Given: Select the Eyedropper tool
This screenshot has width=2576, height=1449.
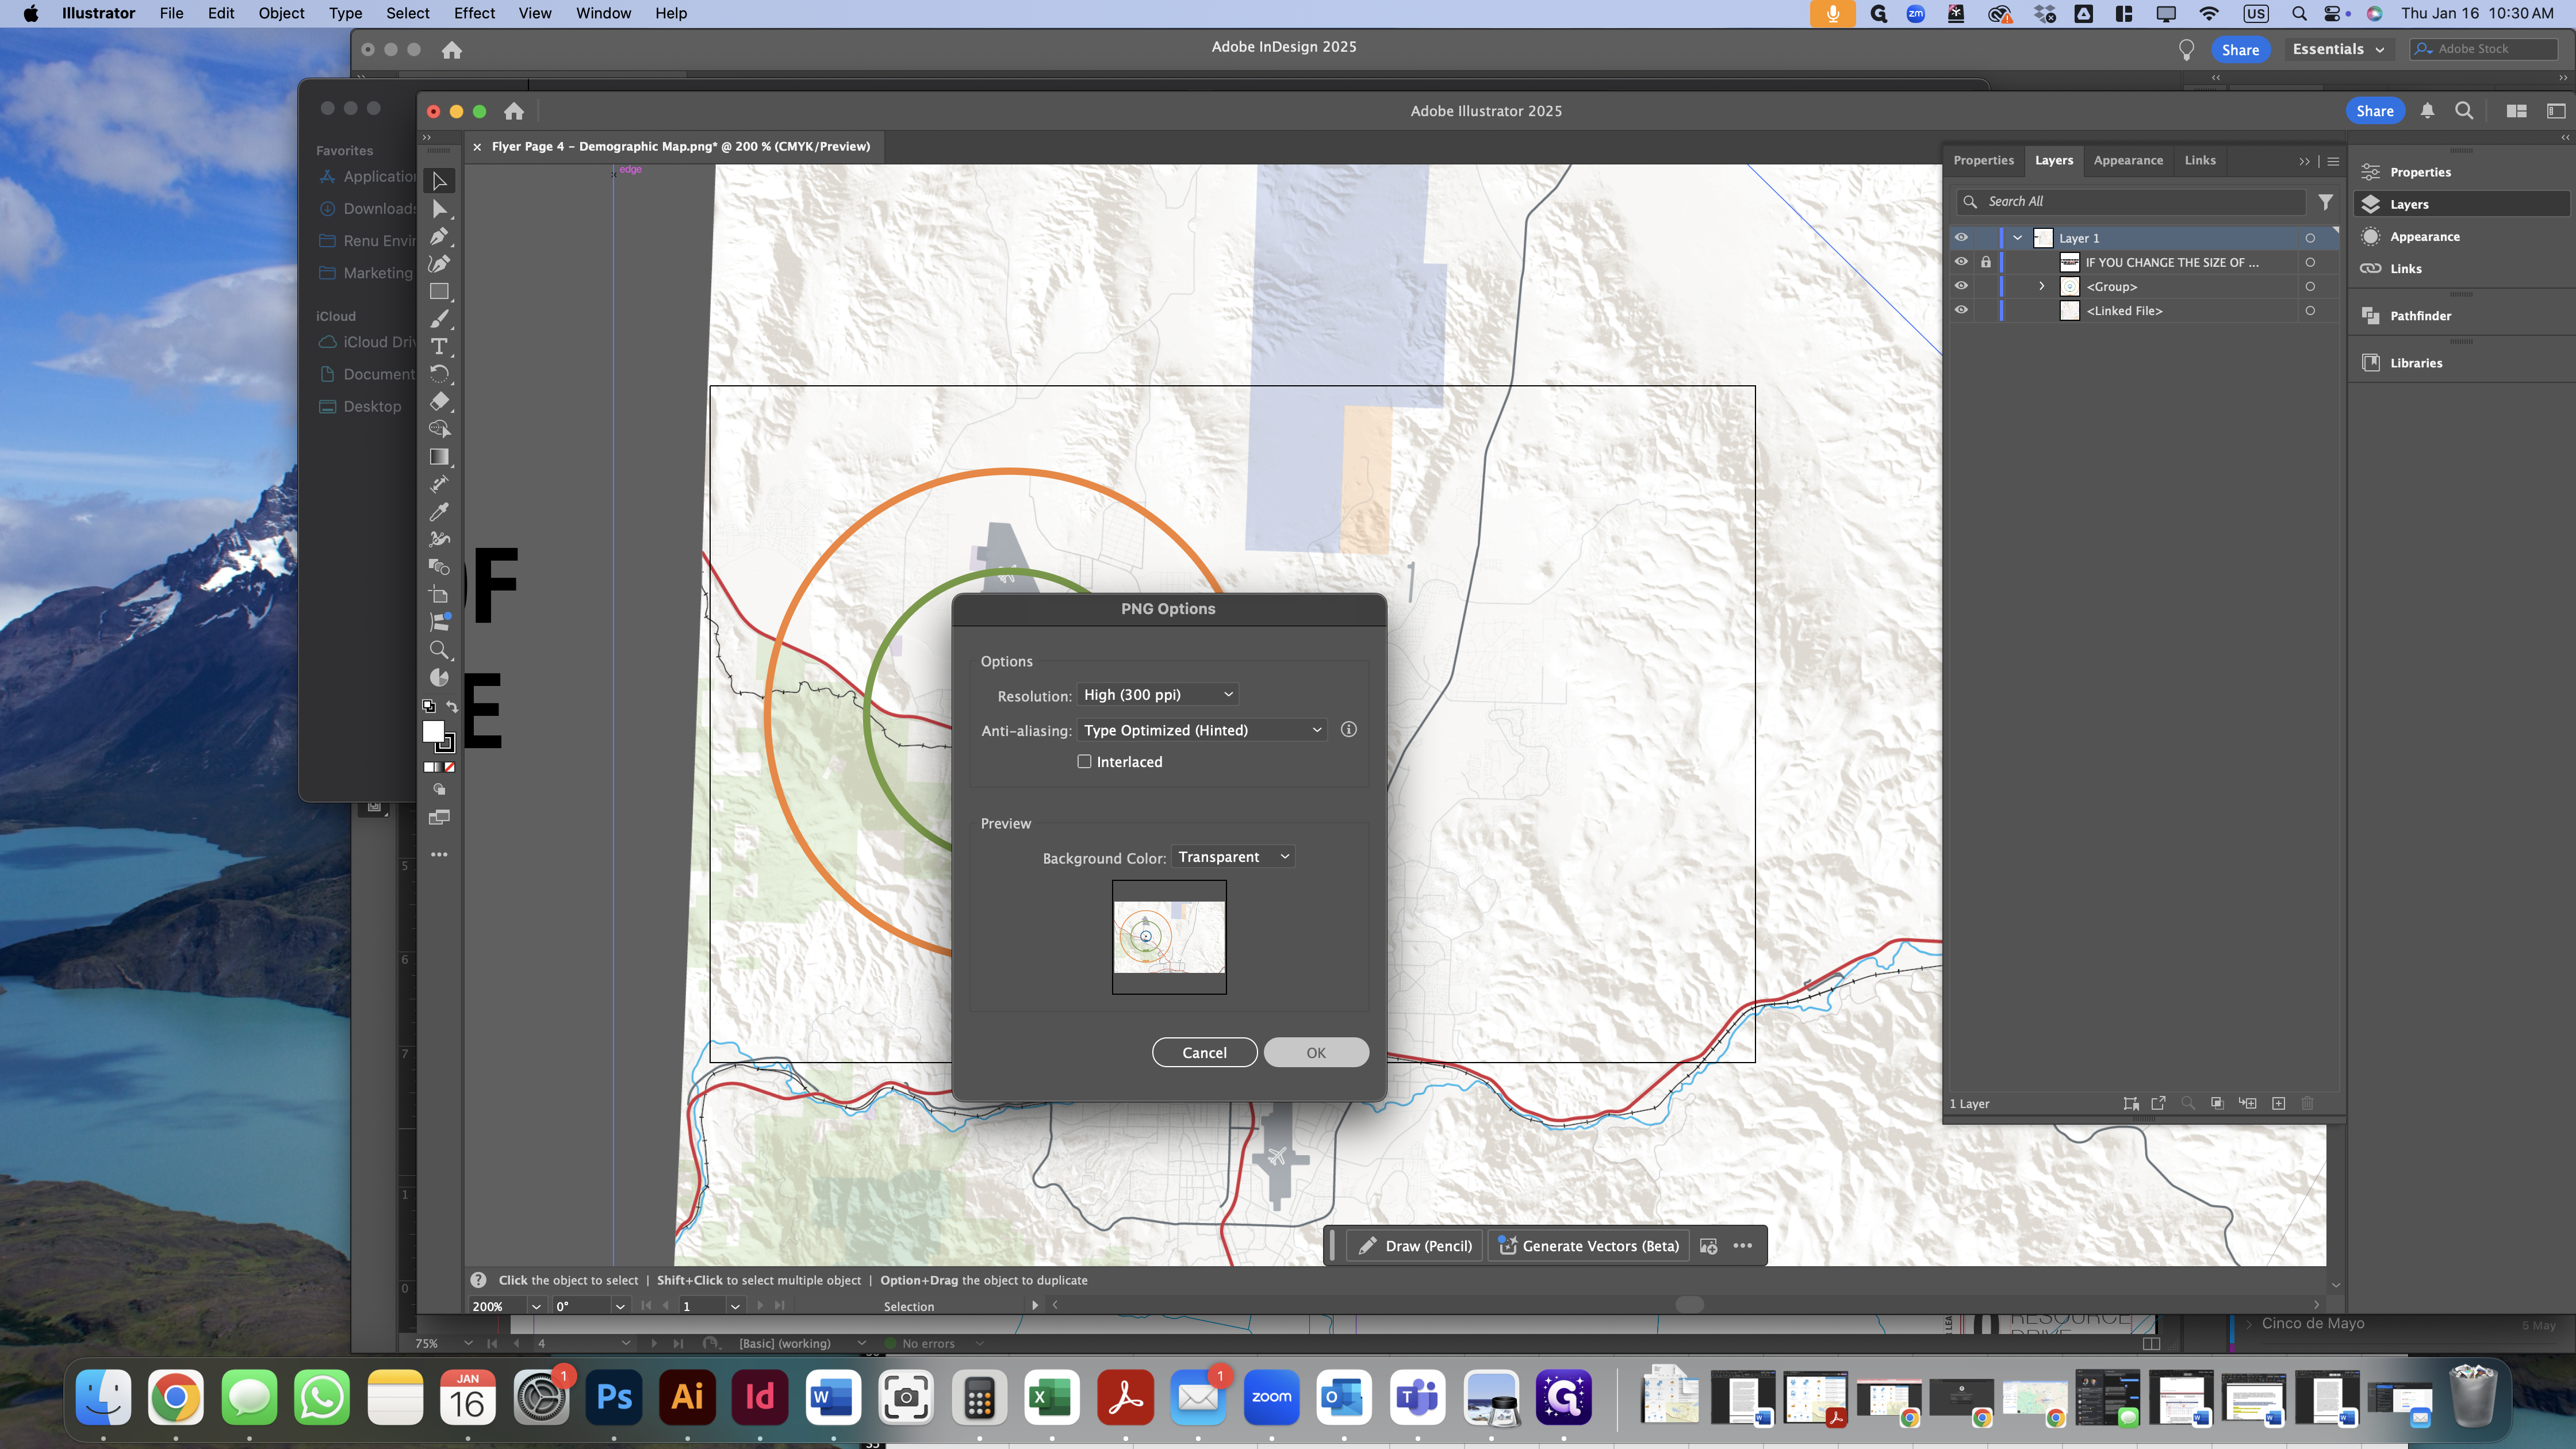Looking at the screenshot, I should click(x=439, y=512).
